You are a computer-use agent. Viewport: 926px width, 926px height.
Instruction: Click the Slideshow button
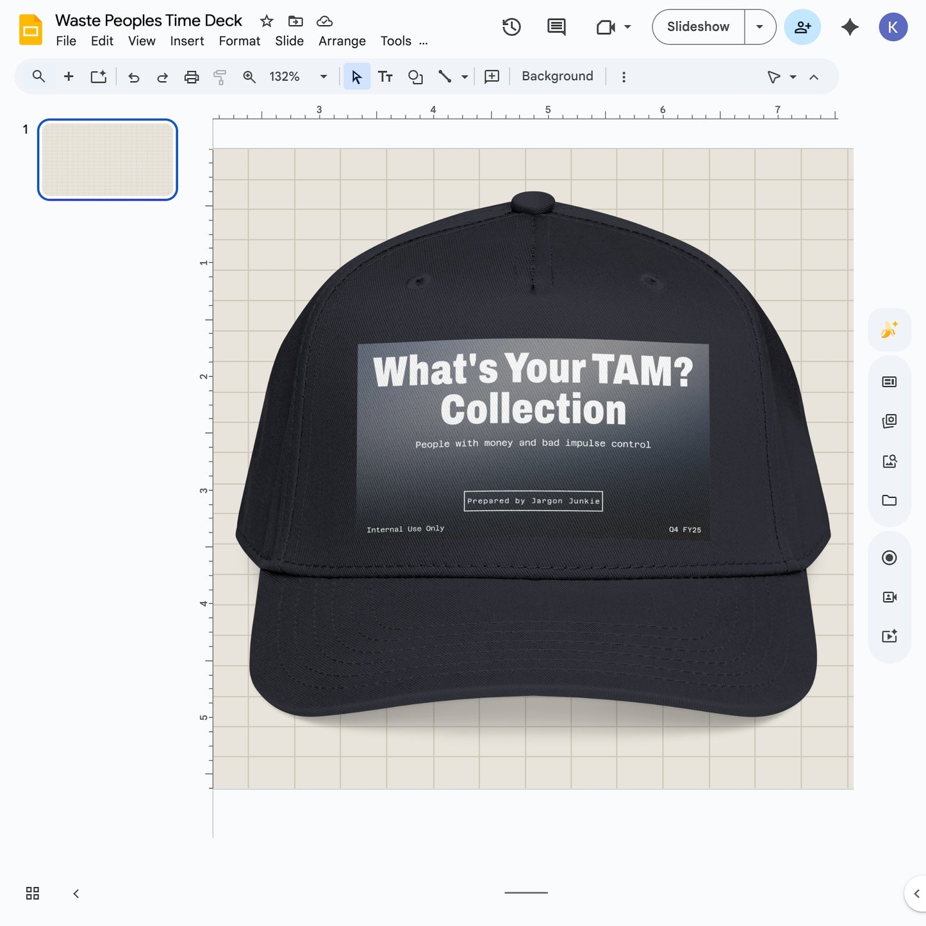point(698,27)
